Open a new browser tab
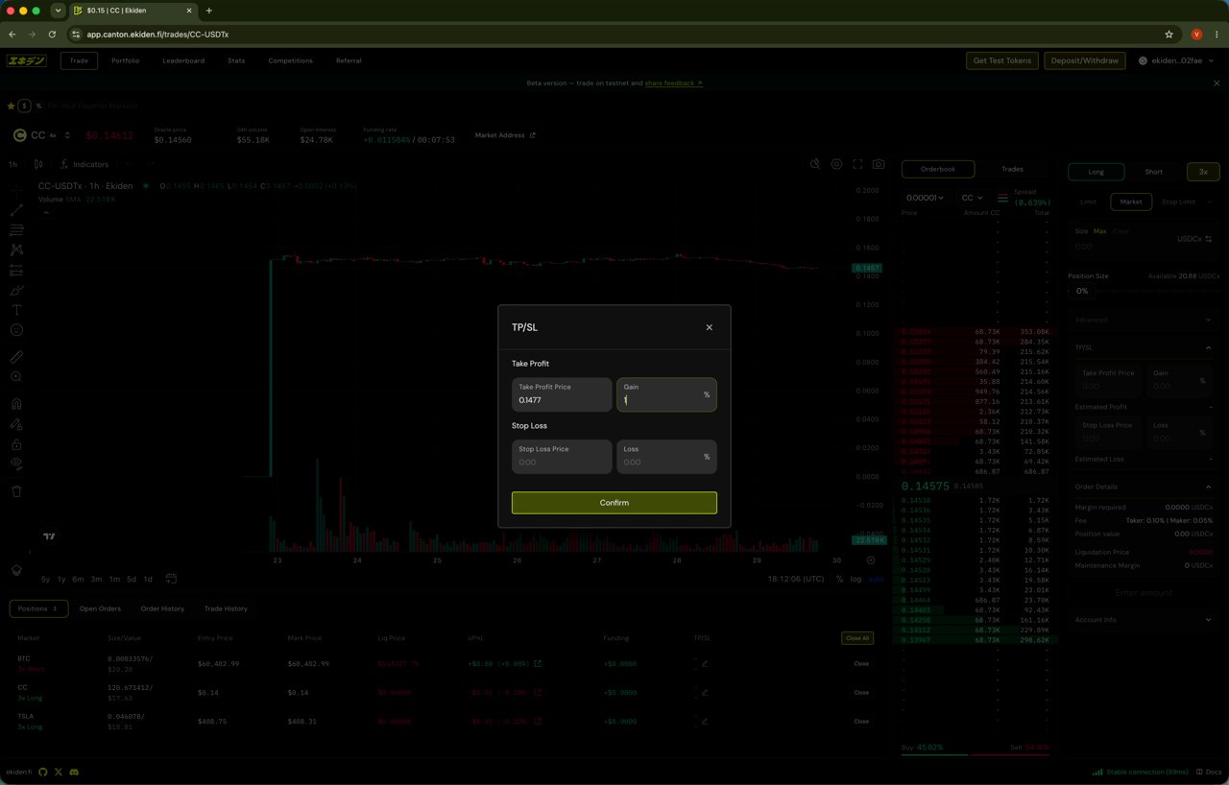Image resolution: width=1229 pixels, height=785 pixels. click(209, 11)
